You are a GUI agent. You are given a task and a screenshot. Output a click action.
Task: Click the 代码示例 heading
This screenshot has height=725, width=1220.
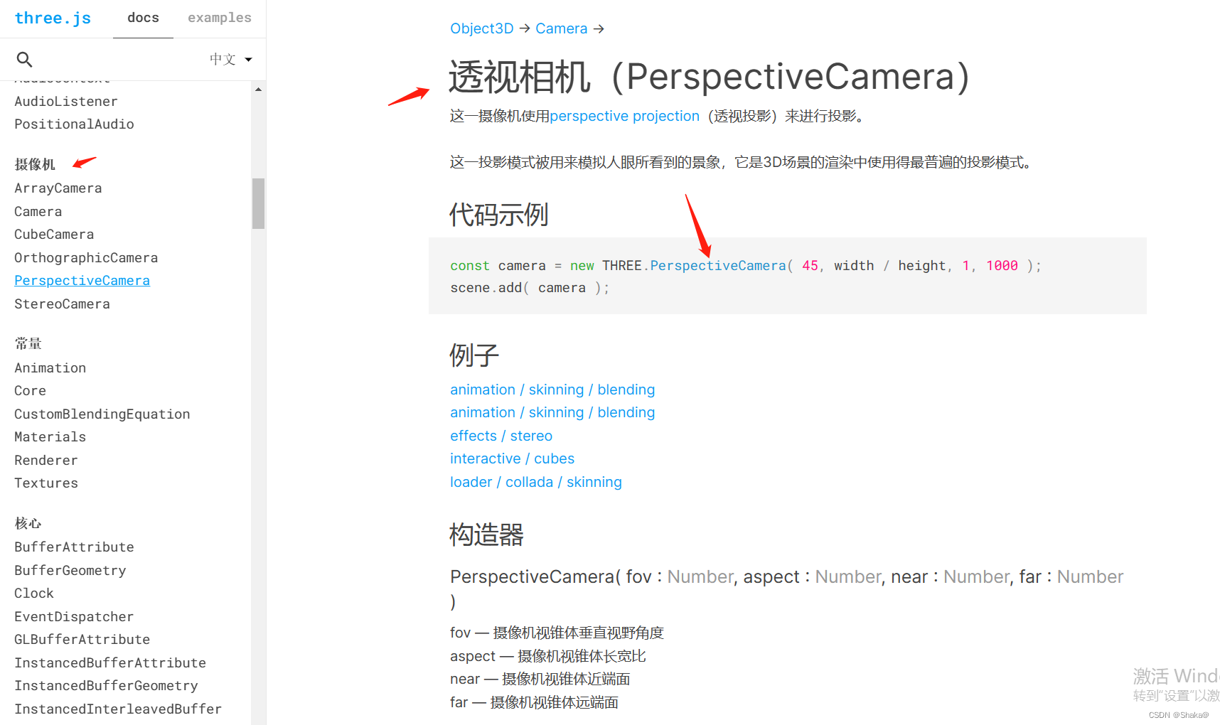(x=498, y=215)
